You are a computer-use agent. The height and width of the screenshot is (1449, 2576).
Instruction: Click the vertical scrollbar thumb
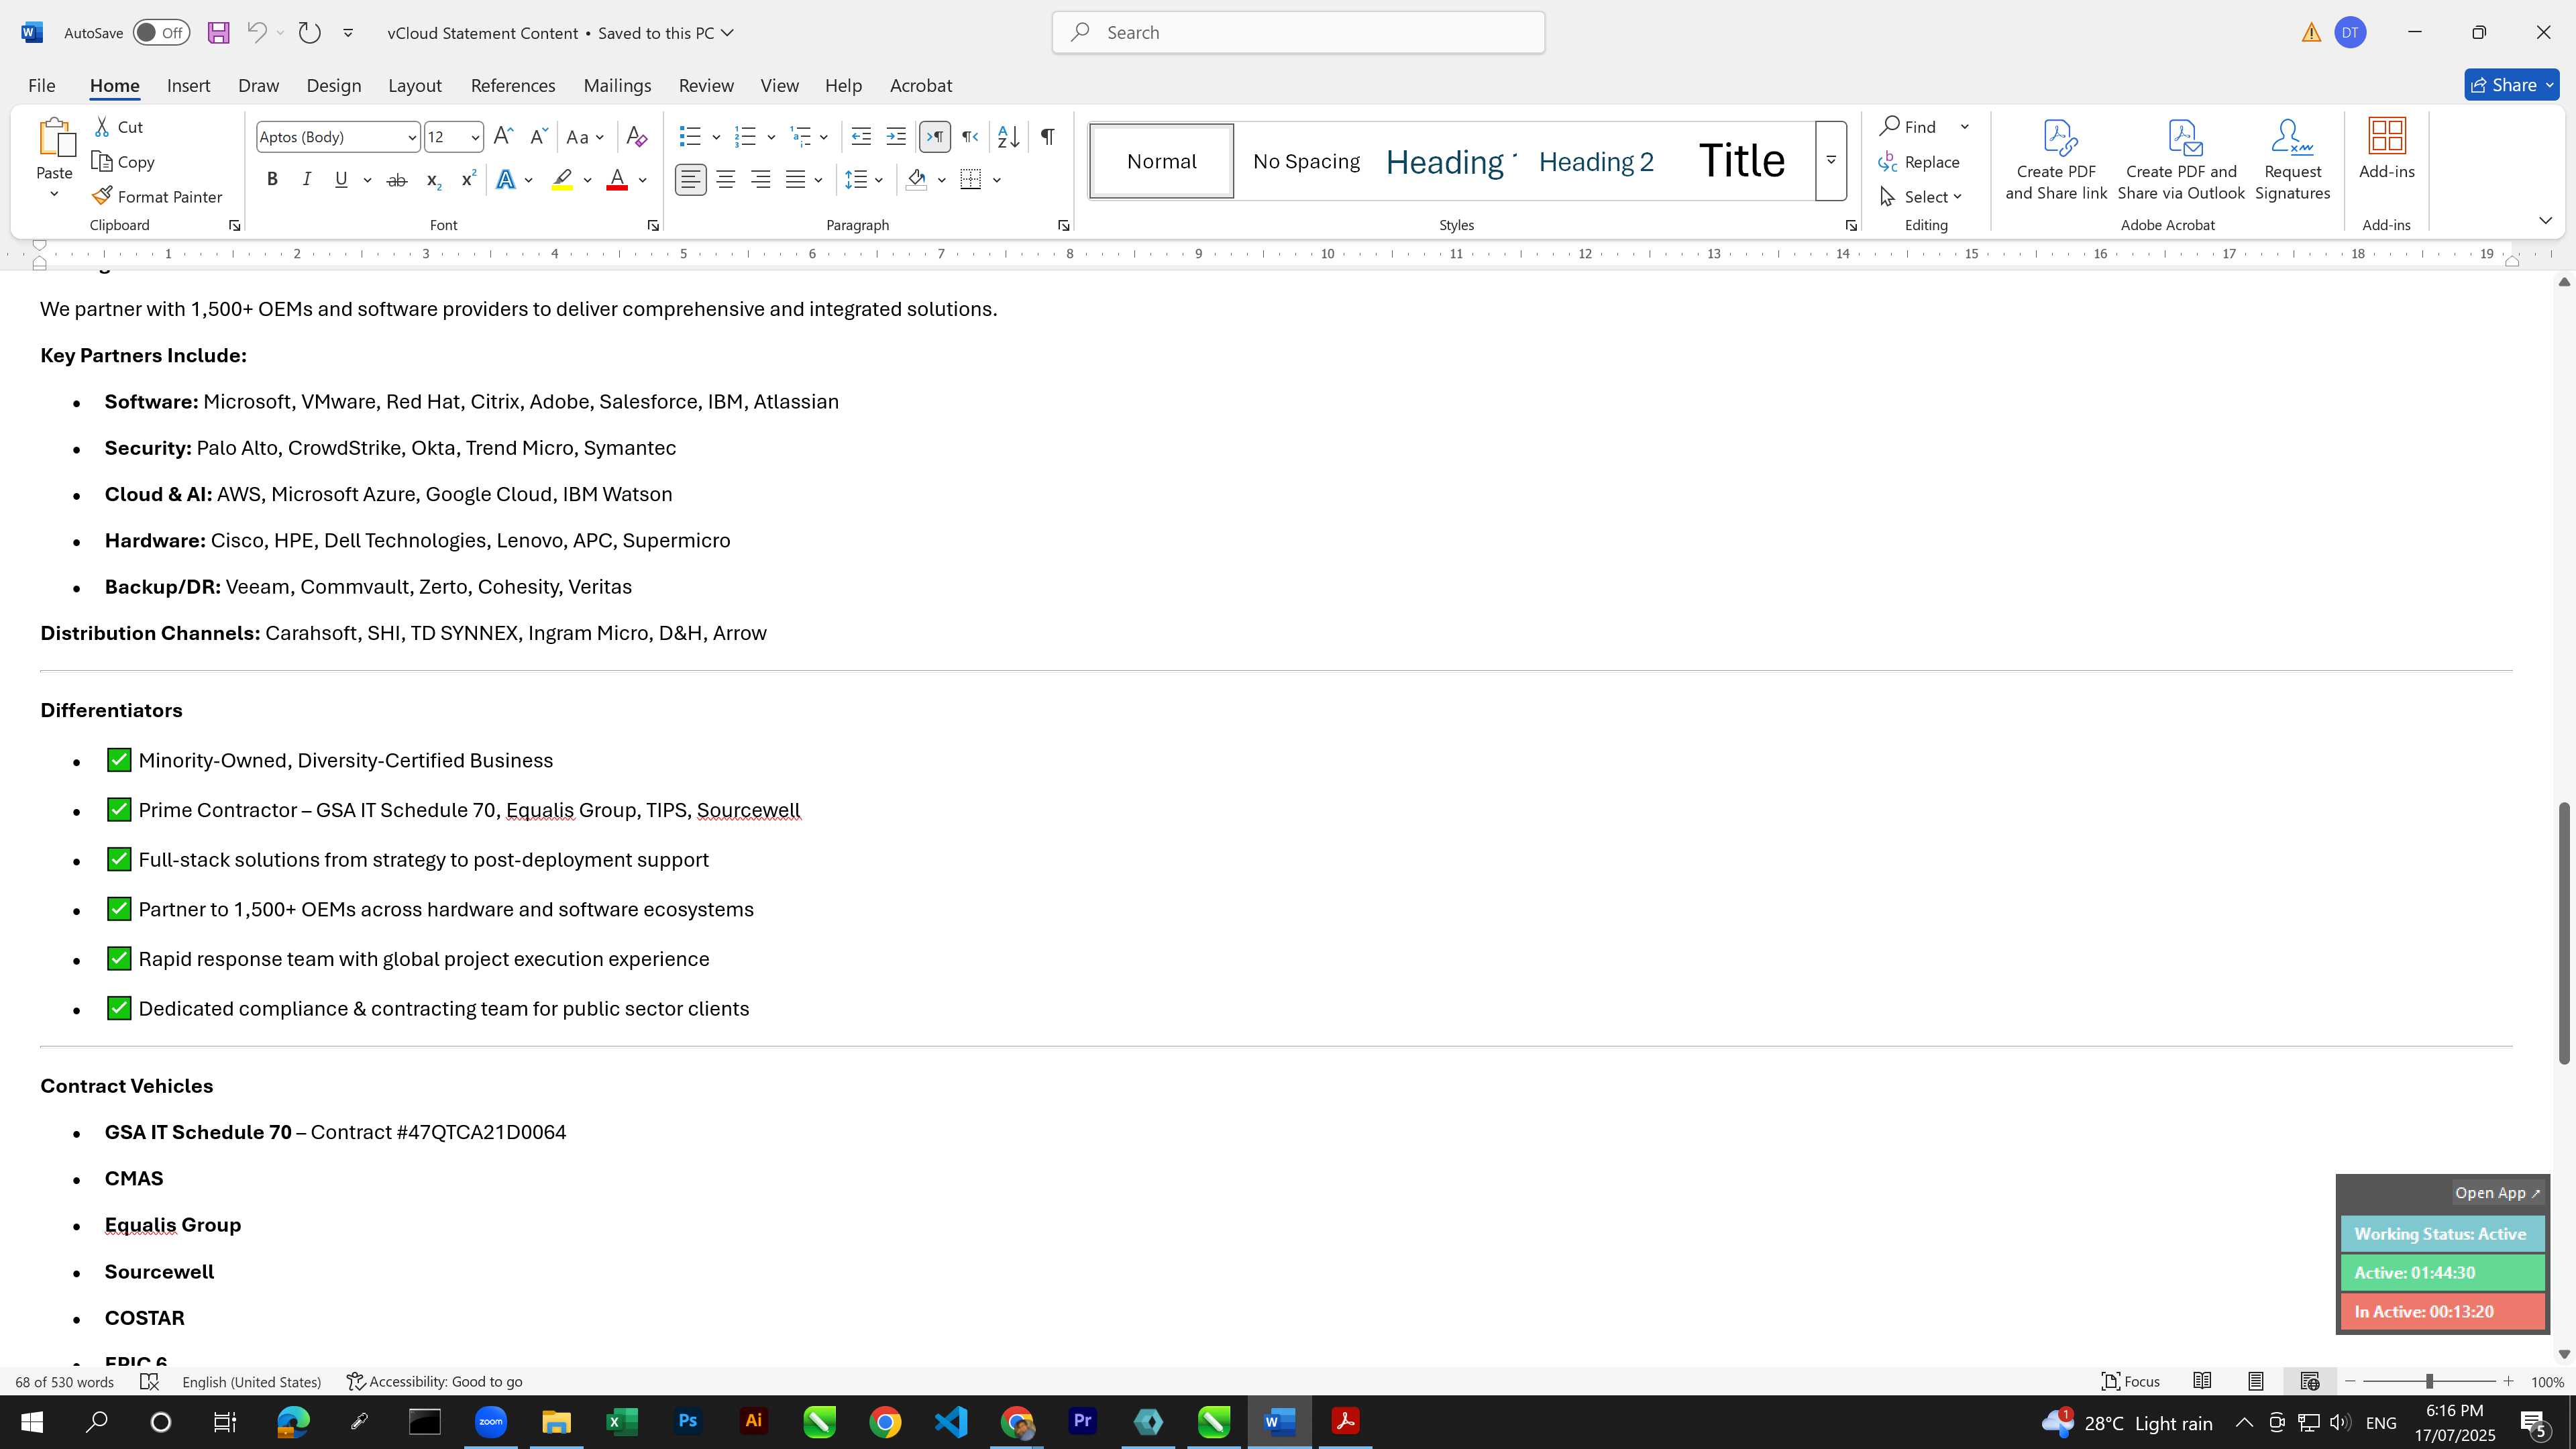(2564, 932)
